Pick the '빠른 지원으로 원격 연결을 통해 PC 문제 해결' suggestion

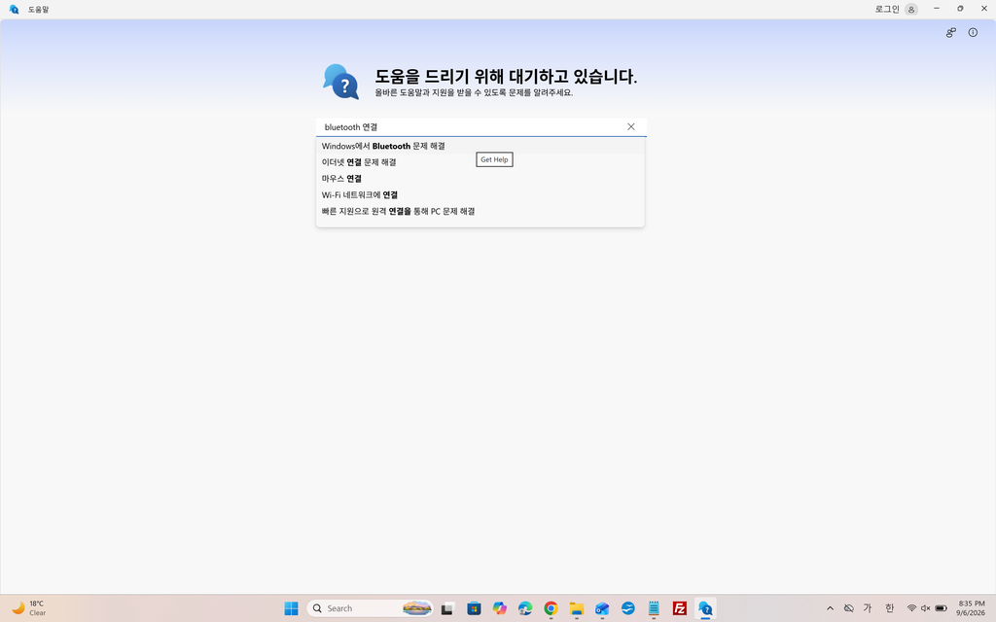tap(480, 211)
